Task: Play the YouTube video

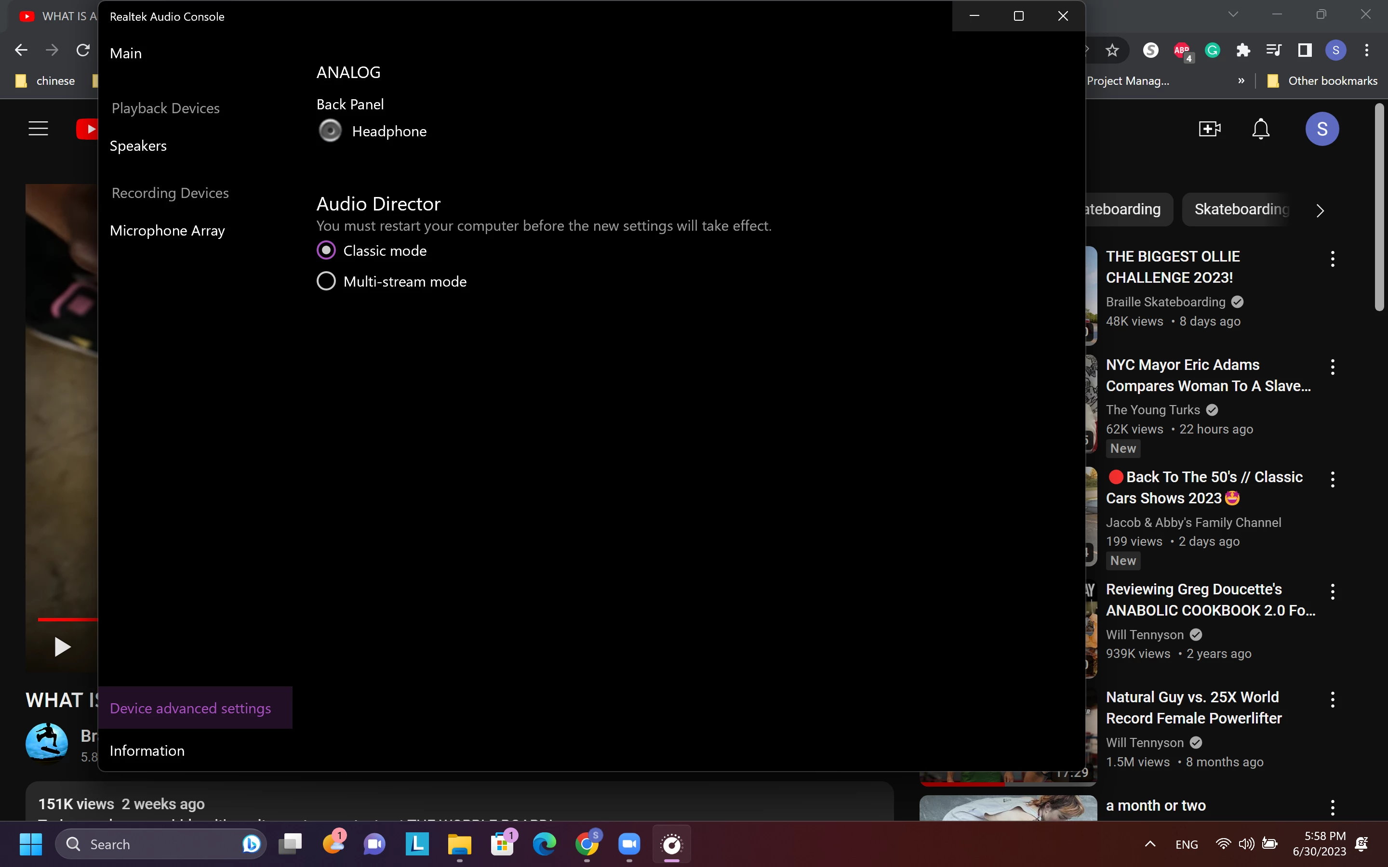Action: tap(62, 647)
